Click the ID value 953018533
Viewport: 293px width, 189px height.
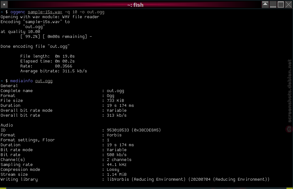coord(118,130)
